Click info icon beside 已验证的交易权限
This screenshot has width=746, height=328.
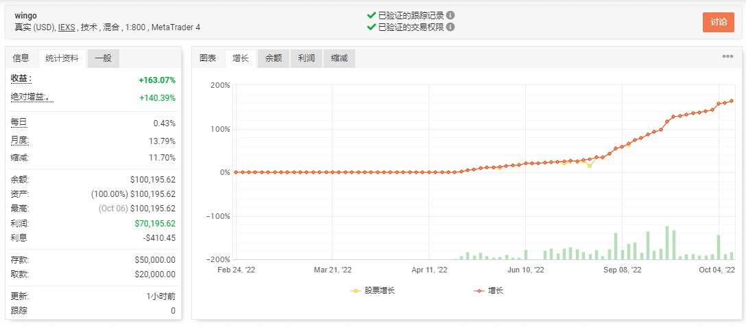tap(450, 27)
